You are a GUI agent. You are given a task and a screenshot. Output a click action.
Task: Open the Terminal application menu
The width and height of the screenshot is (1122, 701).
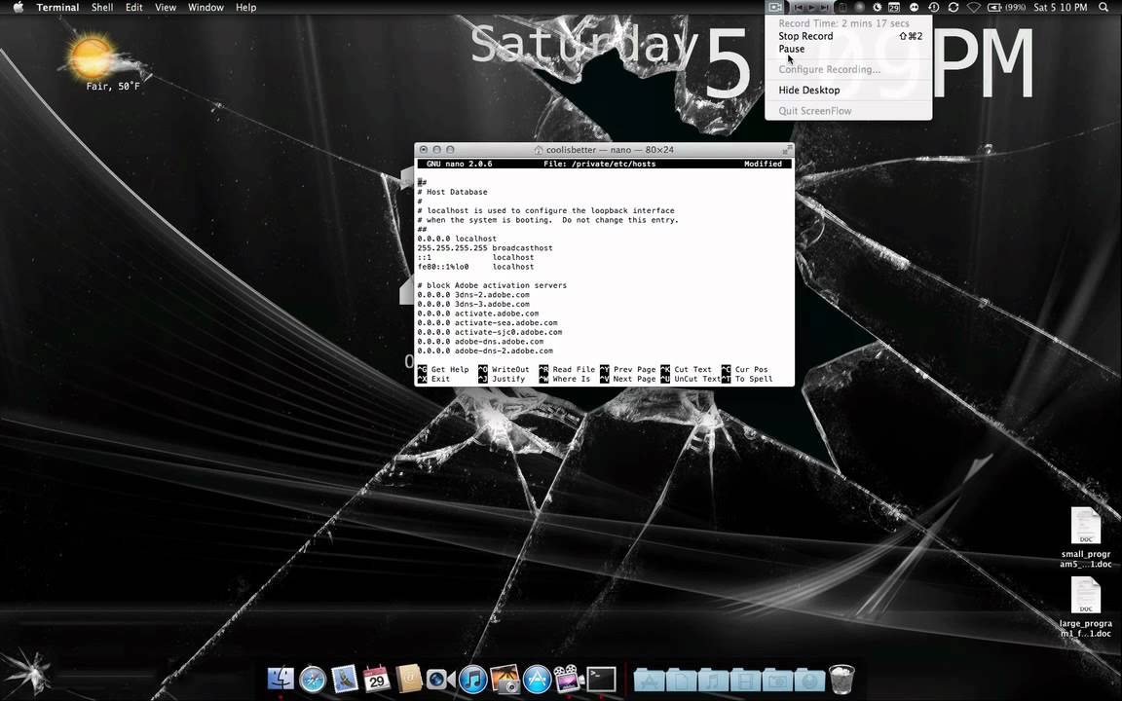tap(58, 7)
